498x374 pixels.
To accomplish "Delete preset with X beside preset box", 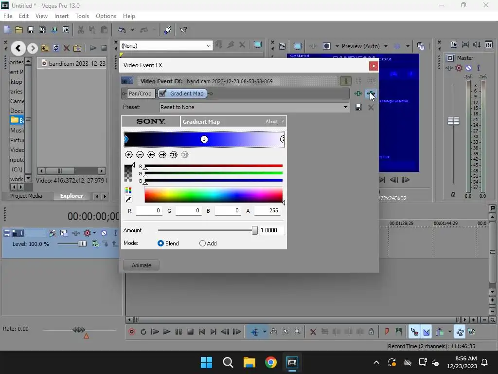I will click(x=371, y=108).
